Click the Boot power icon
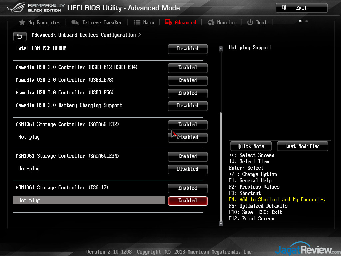This screenshot has width=341, height=256. [x=250, y=22]
